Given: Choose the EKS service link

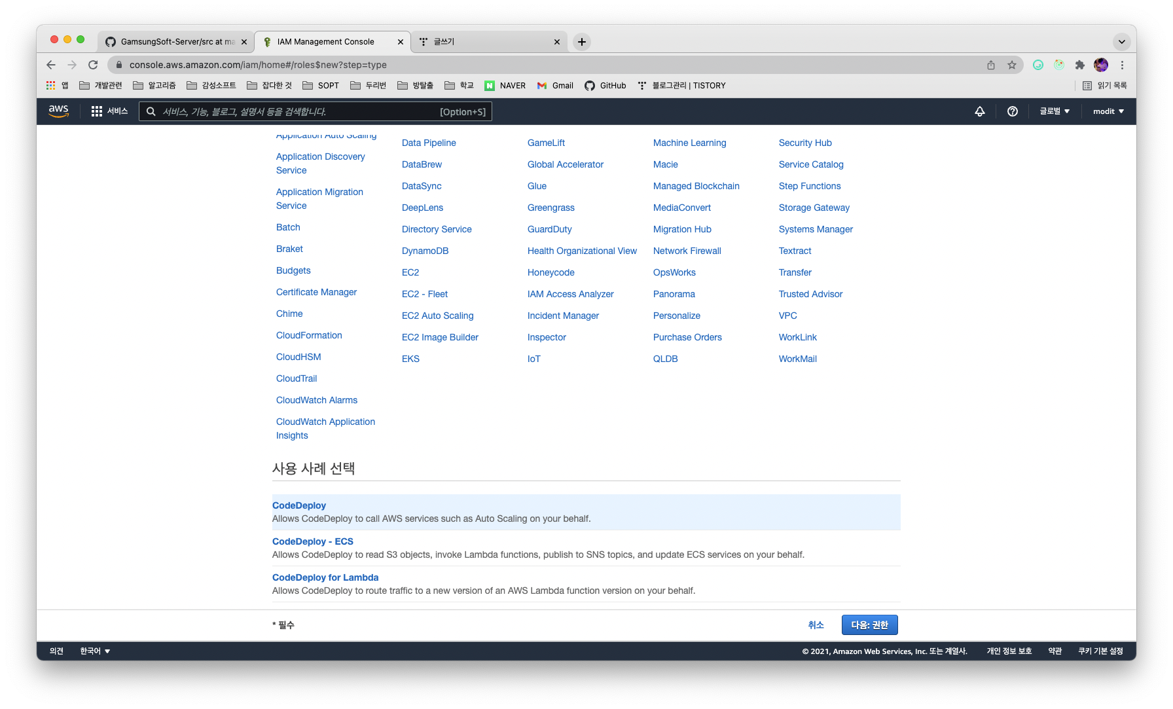Looking at the screenshot, I should click(x=410, y=359).
